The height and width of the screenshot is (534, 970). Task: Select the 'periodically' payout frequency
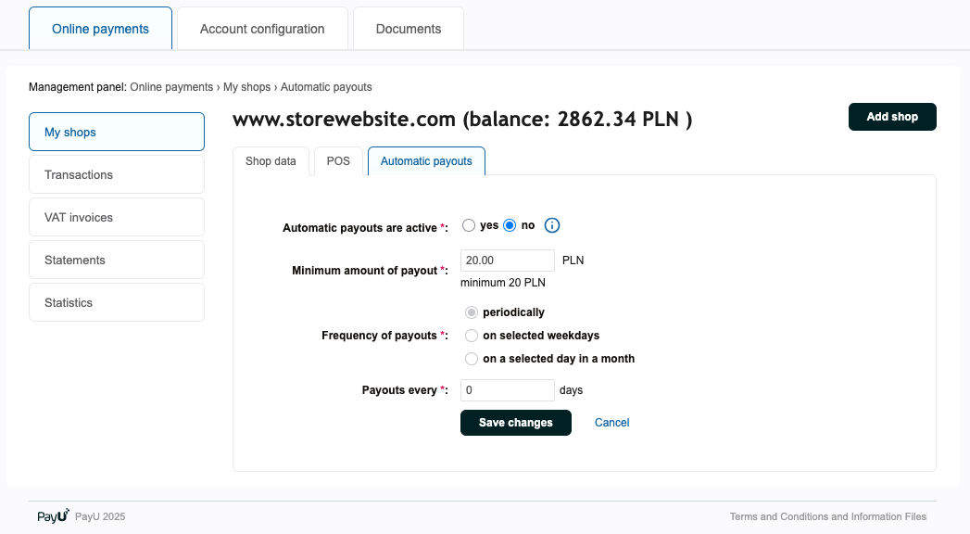[x=472, y=311]
